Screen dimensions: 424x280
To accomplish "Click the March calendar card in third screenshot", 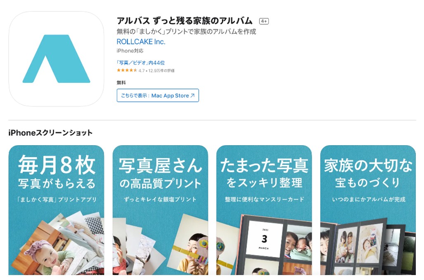I will (265, 239).
